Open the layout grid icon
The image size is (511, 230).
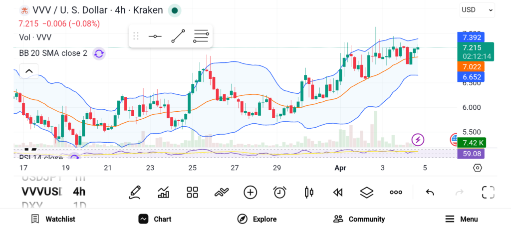(193, 192)
